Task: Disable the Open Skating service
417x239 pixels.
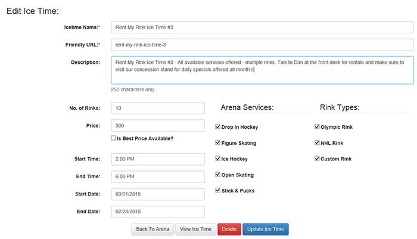Action: tap(218, 175)
